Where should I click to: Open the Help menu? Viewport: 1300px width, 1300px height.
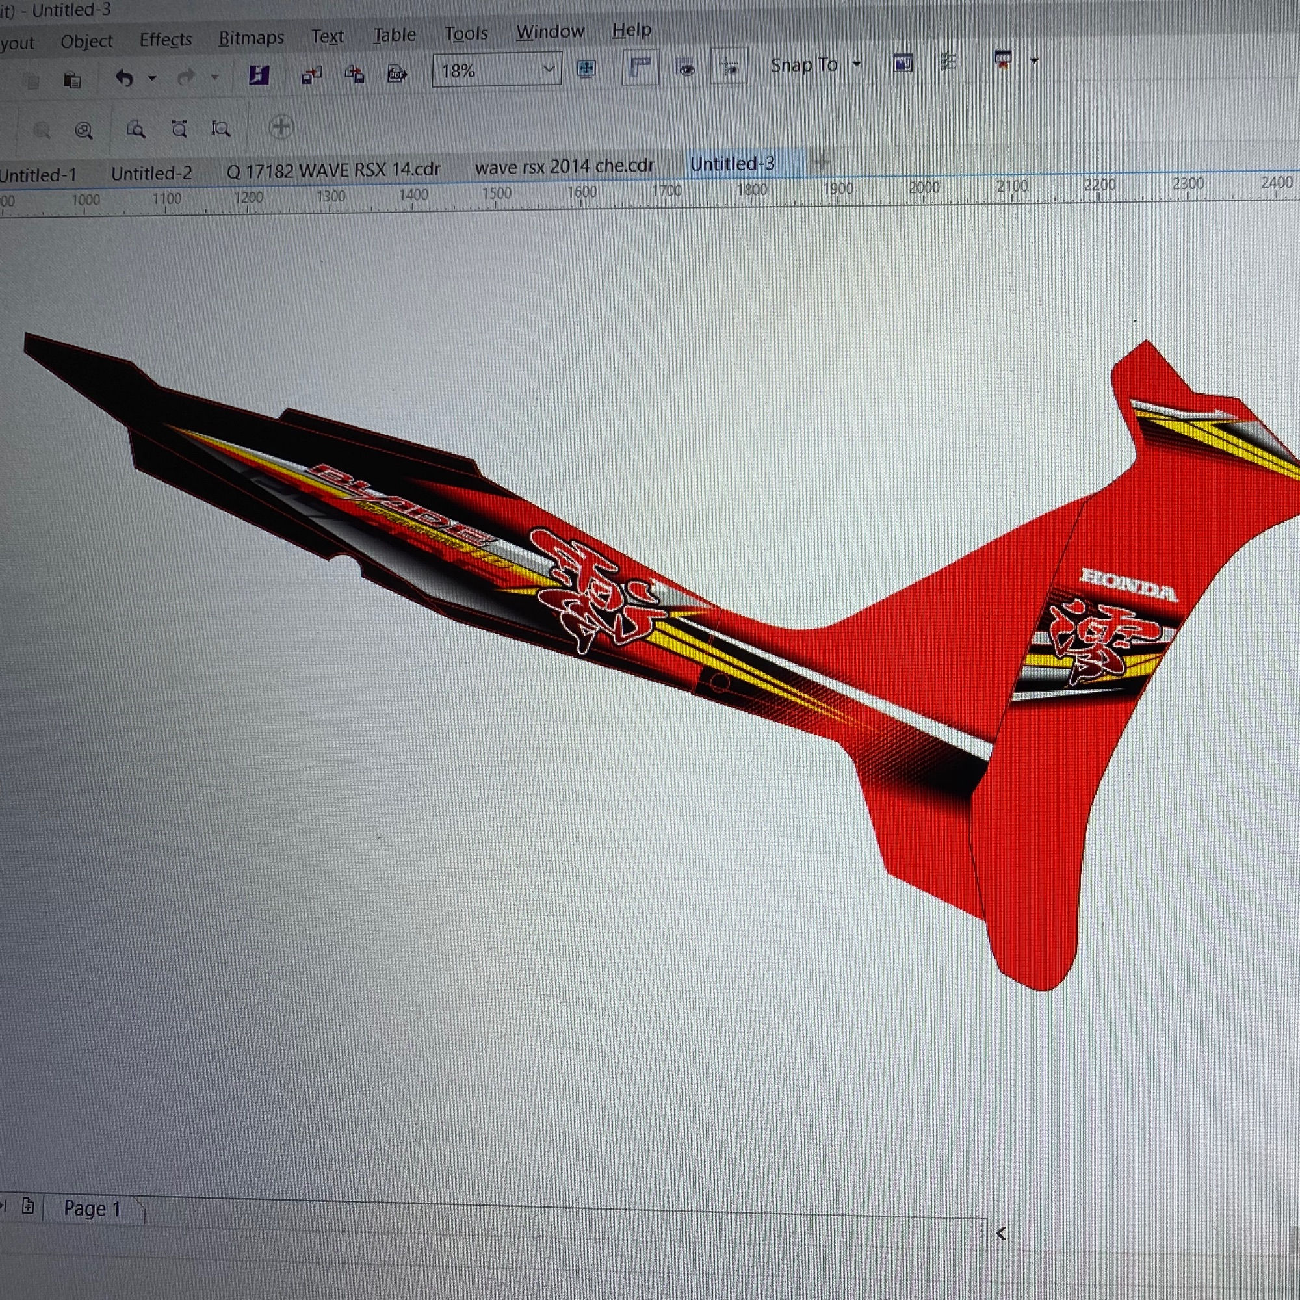pyautogui.click(x=632, y=31)
